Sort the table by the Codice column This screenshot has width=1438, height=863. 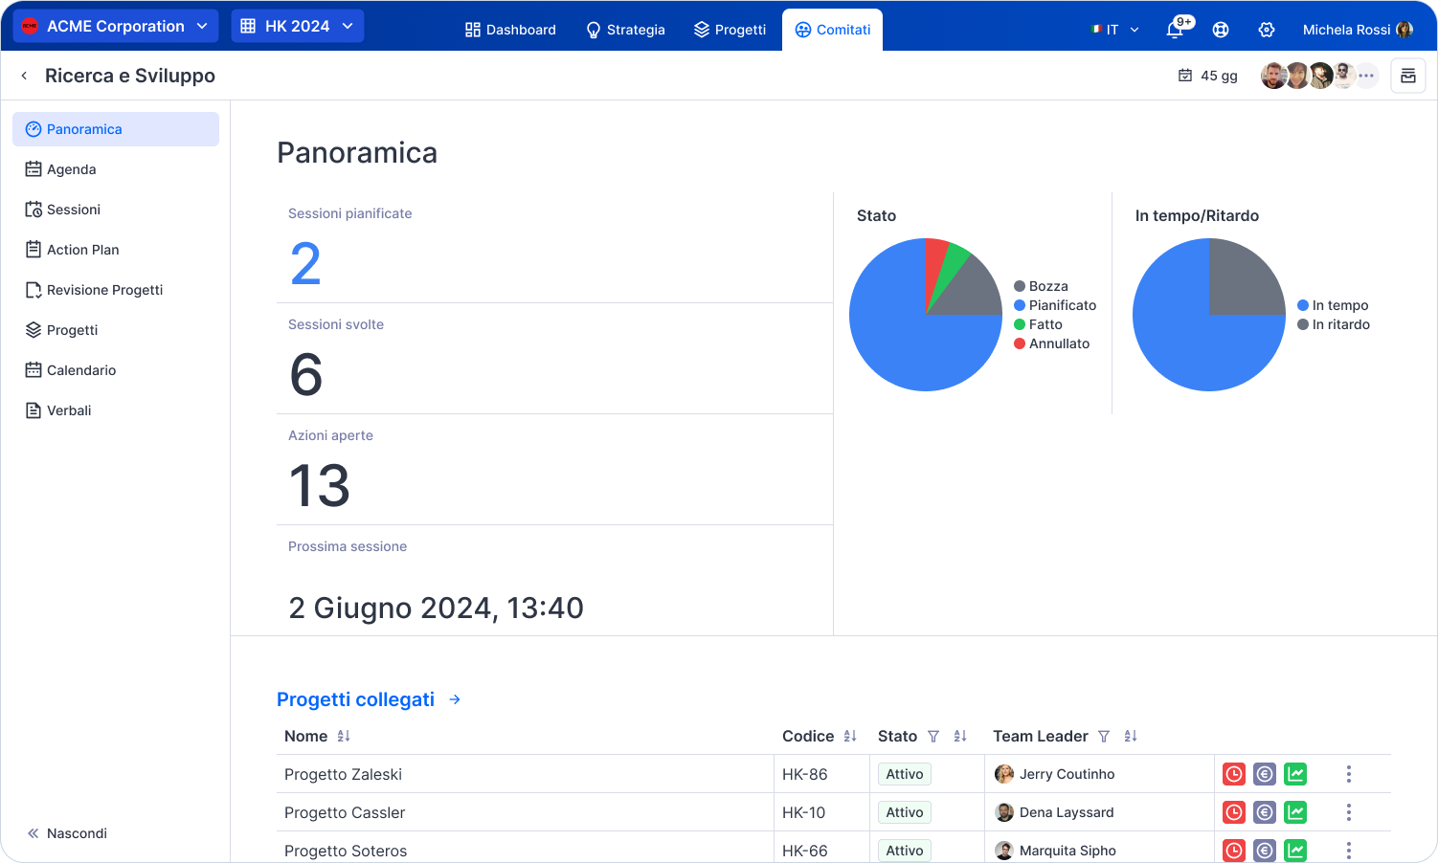point(850,736)
